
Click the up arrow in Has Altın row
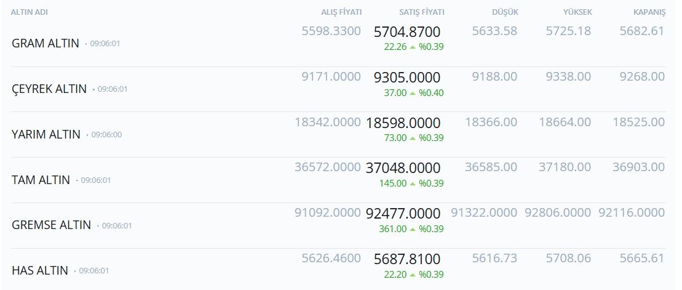tap(413, 275)
